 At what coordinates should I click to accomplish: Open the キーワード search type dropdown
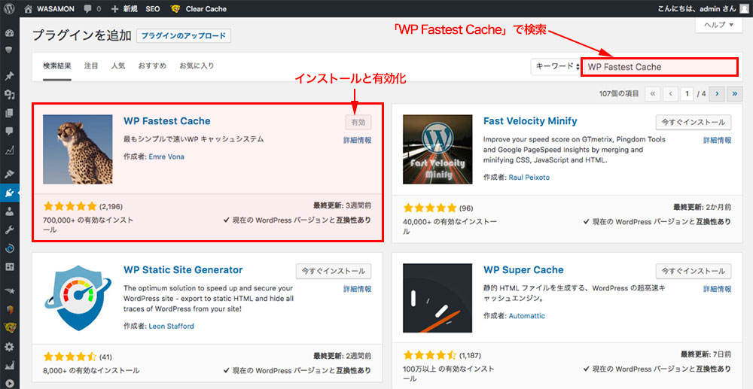(555, 67)
